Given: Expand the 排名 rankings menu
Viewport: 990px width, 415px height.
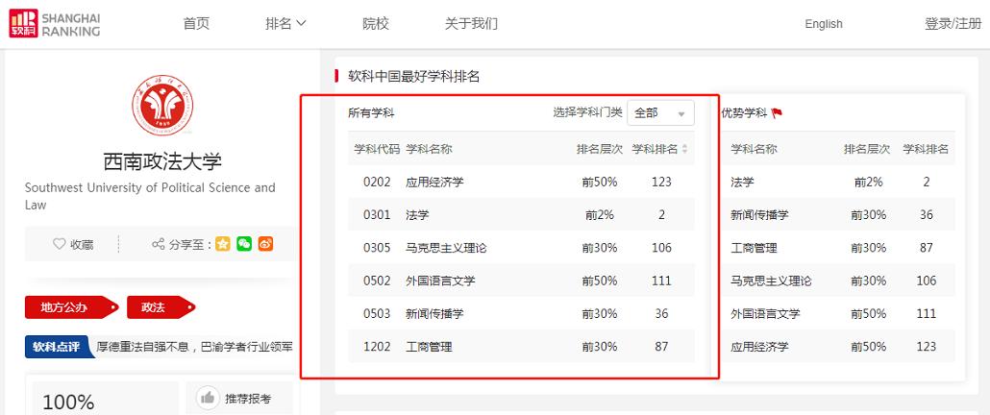Looking at the screenshot, I should pyautogui.click(x=285, y=24).
